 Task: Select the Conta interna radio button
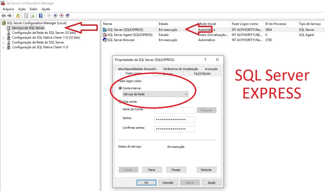[120, 88]
